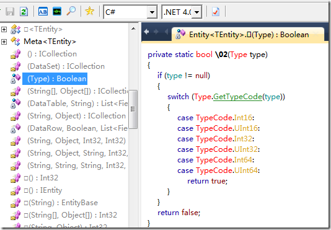Click the icon beside (Type) : Boolean
The height and width of the screenshot is (230, 331).
pyautogui.click(x=15, y=79)
